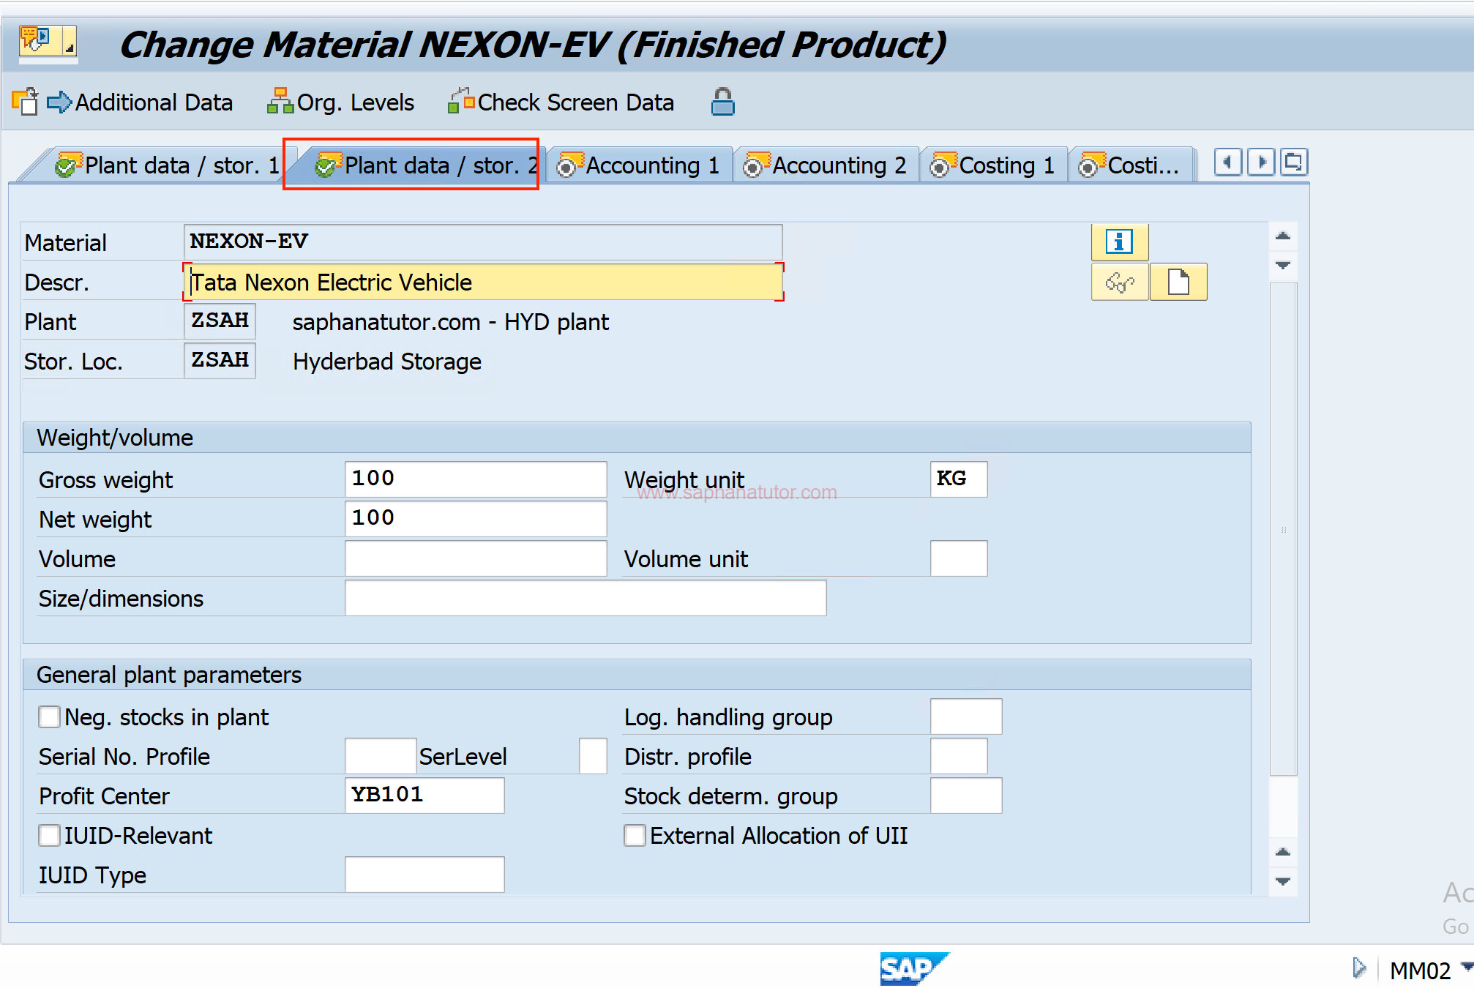1474x988 pixels.
Task: Open the Accounting 1 tab
Action: click(x=639, y=165)
